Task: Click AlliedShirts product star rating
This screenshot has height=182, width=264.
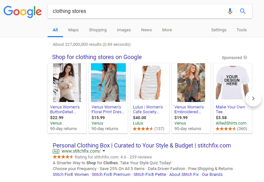Action: tap(226, 128)
